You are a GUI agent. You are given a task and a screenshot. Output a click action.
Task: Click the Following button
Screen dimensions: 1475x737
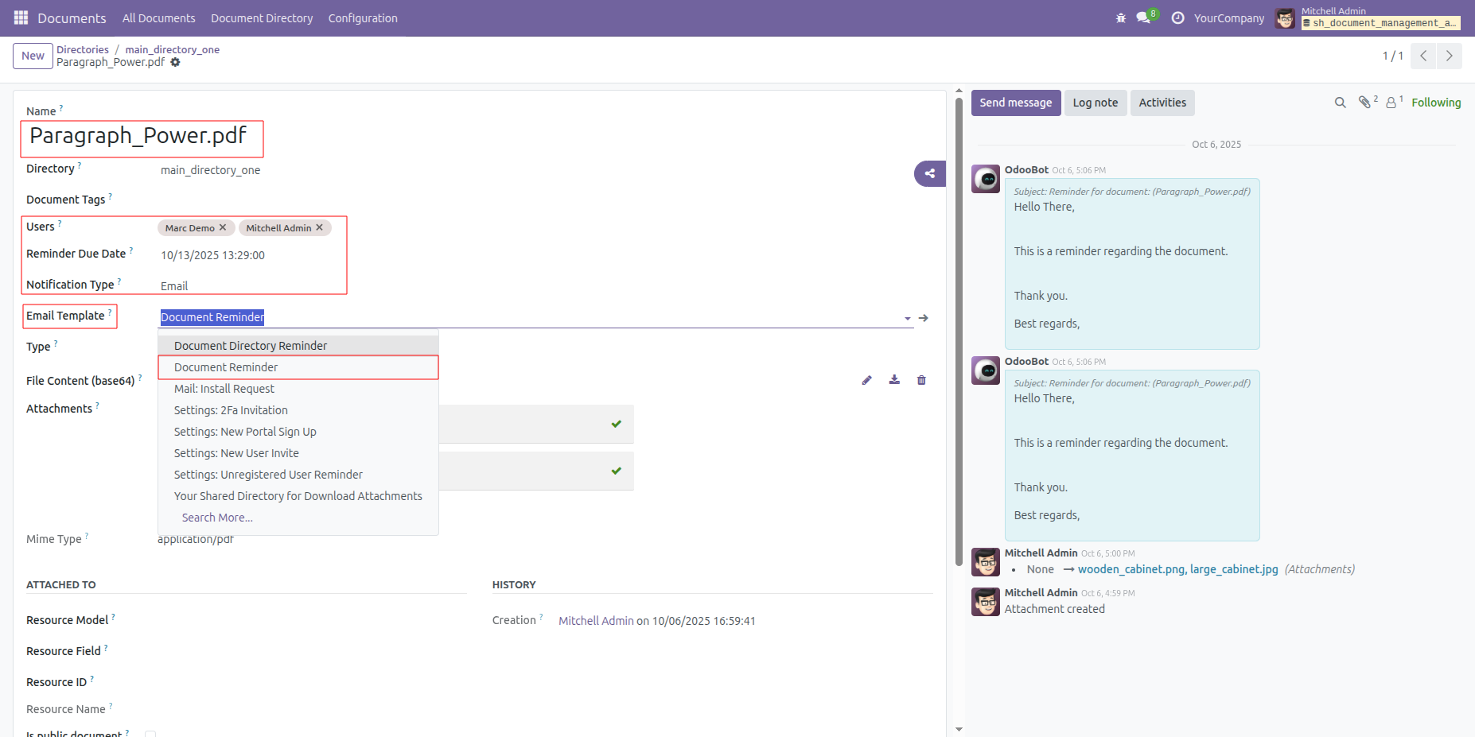click(x=1436, y=103)
